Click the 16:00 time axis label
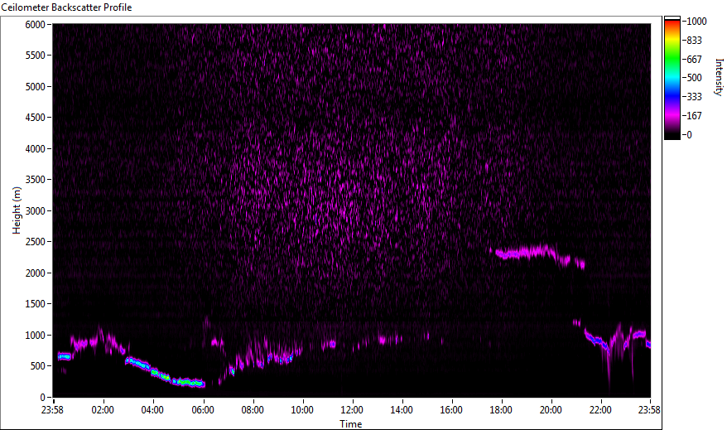 pos(451,410)
